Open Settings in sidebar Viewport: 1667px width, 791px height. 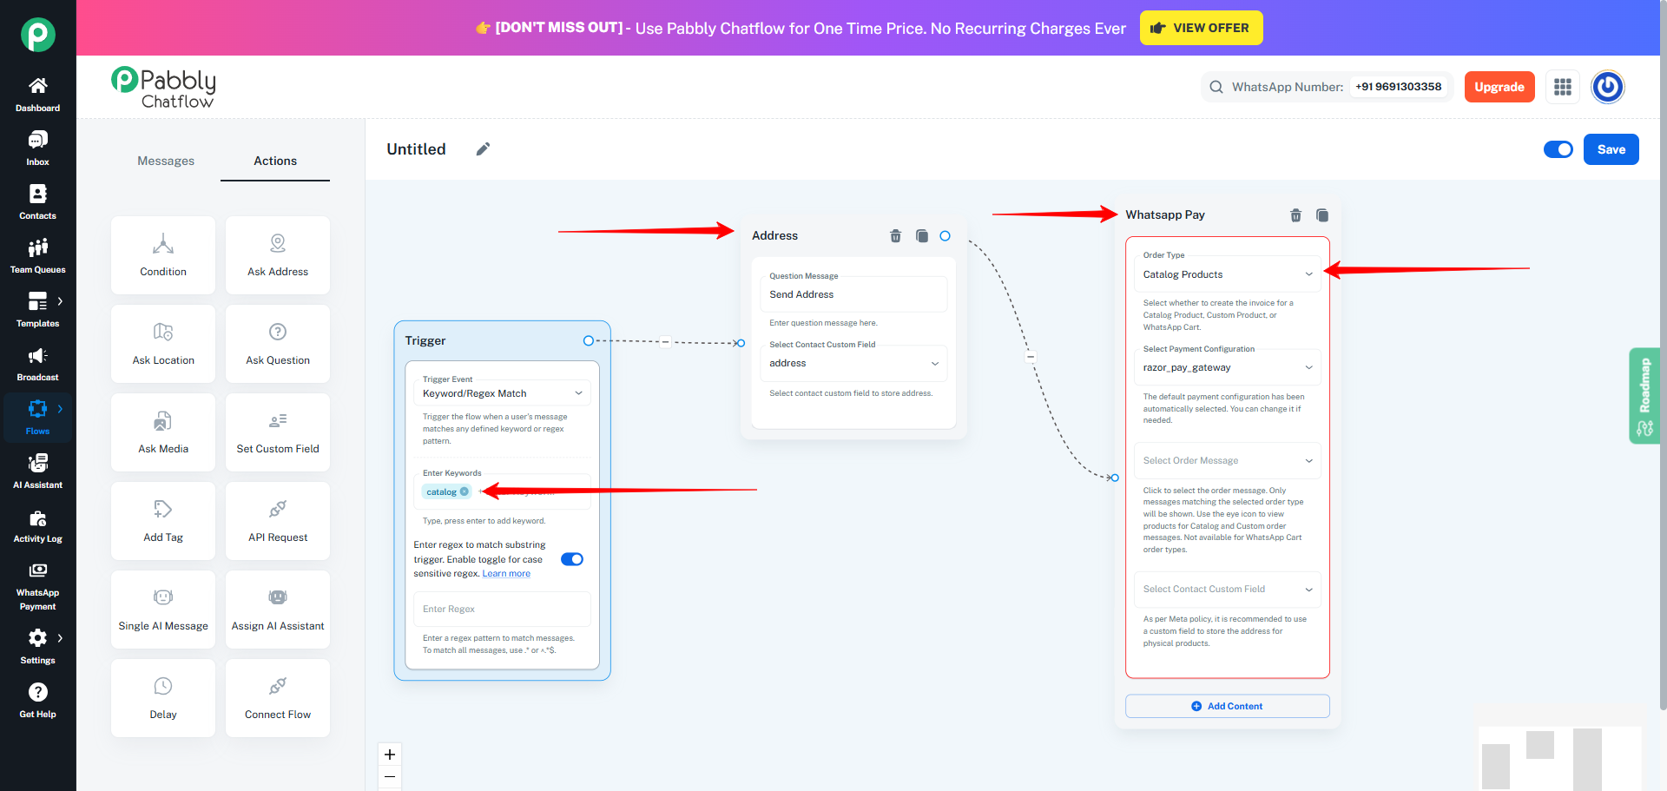[37, 645]
